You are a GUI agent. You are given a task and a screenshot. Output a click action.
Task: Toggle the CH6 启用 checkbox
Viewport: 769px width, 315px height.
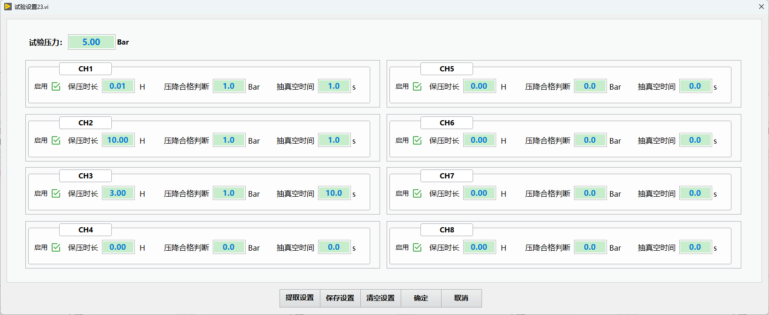click(417, 140)
